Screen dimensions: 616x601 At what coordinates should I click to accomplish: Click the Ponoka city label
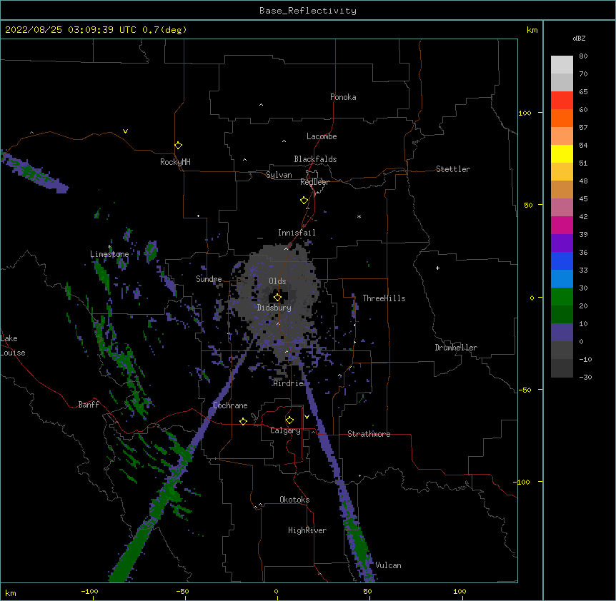pyautogui.click(x=343, y=97)
